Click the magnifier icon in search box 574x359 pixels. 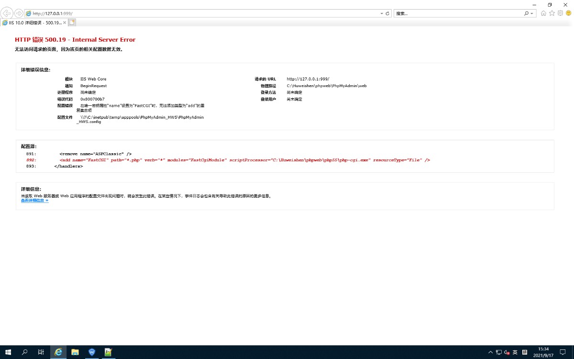(527, 13)
